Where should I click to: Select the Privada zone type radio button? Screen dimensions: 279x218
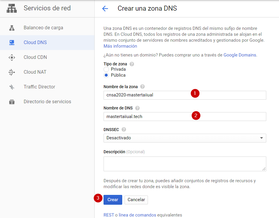click(106, 69)
